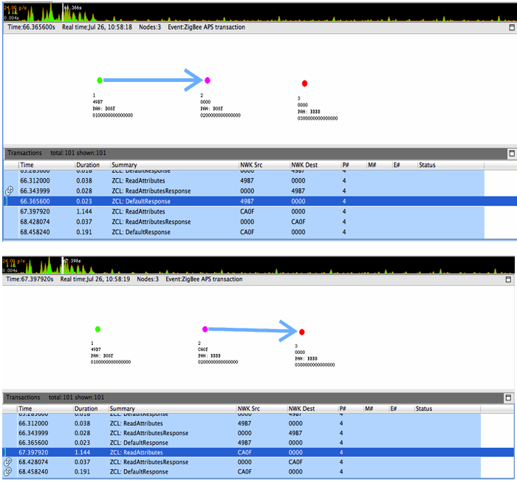Select red node 3 in upper network map
Screen dimensions: 517x481
point(304,83)
